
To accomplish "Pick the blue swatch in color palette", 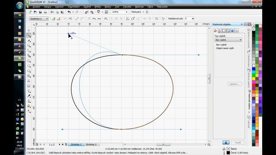I will (x=254, y=69).
